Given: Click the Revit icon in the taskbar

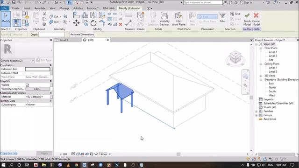Looking at the screenshot, I should coord(85,165).
